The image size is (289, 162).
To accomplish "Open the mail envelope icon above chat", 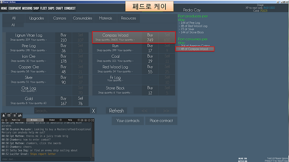I will point(9,115).
